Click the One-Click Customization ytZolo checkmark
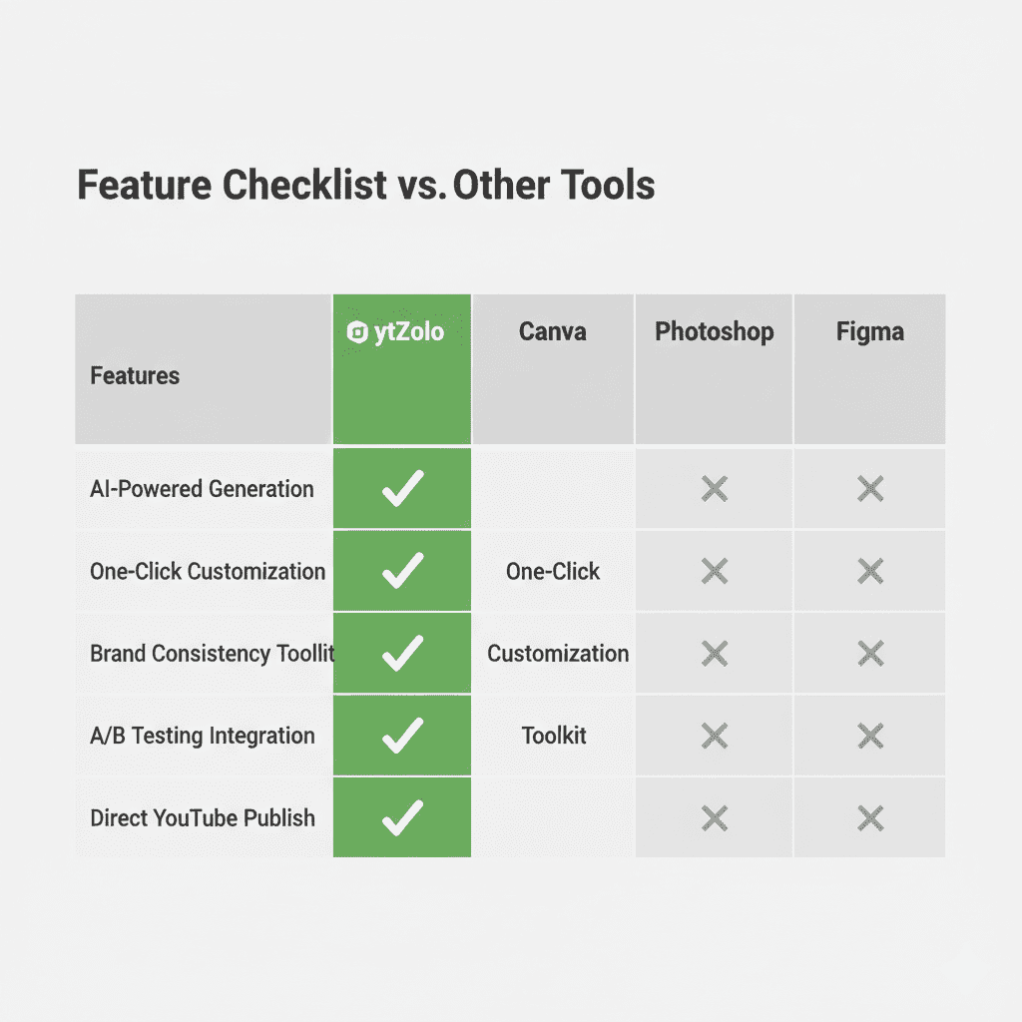1022x1022 pixels. point(402,571)
